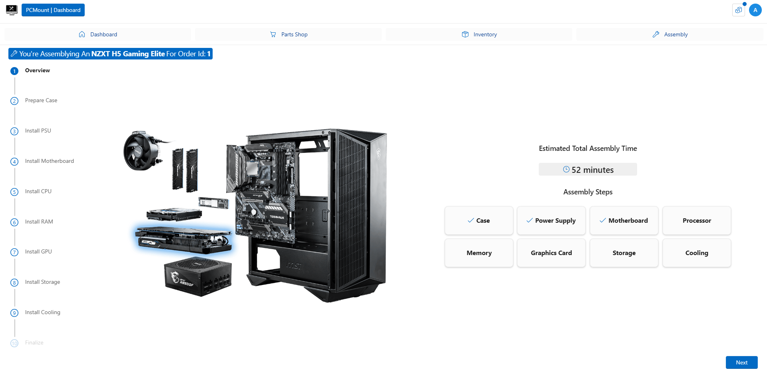Screen dimensions: 767x372
Task: Jump to Finalize step
Action: click(x=34, y=342)
